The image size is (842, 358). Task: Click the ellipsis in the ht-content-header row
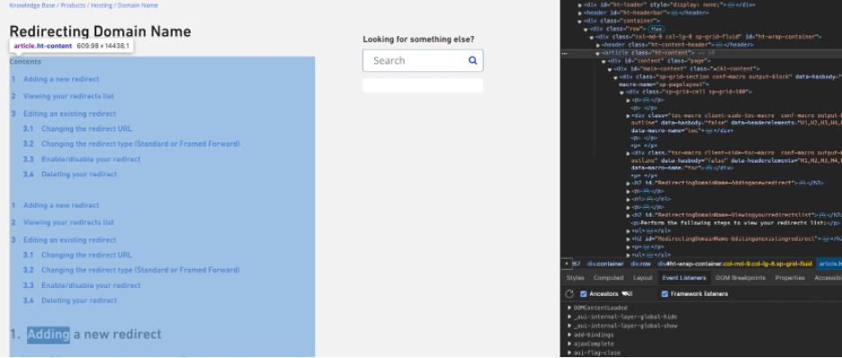click(x=719, y=45)
